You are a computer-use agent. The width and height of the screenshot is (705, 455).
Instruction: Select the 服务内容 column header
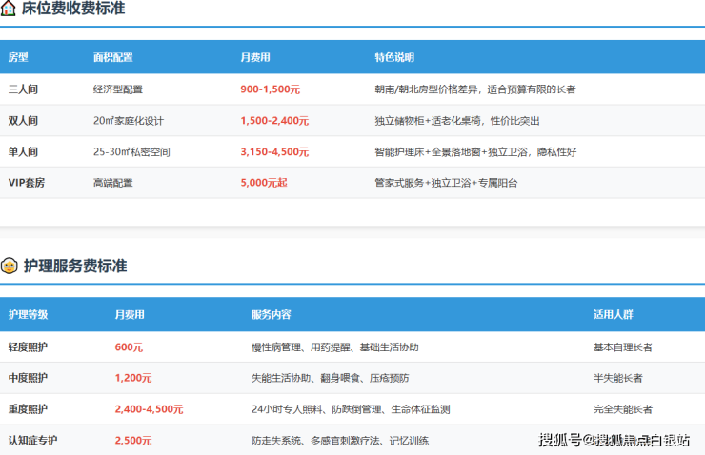pyautogui.click(x=271, y=315)
